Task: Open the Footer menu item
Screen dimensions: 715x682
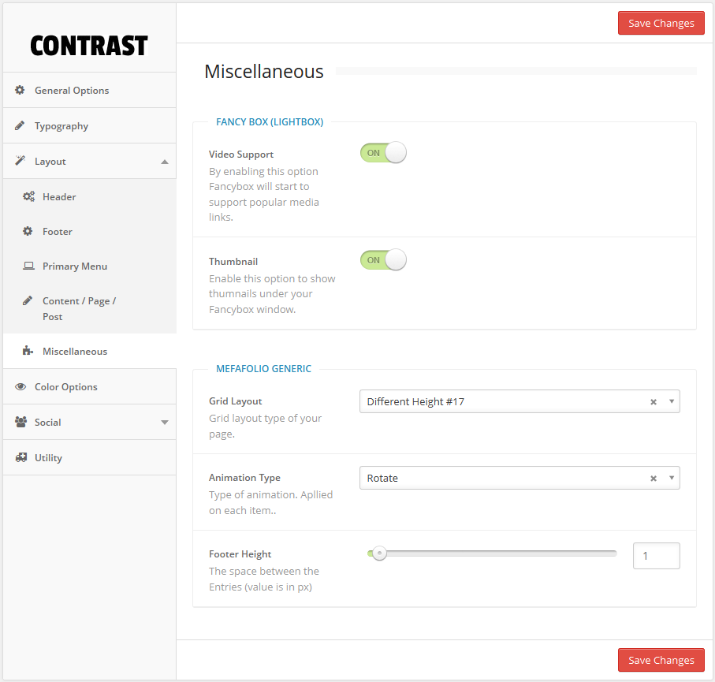Action: 58,232
